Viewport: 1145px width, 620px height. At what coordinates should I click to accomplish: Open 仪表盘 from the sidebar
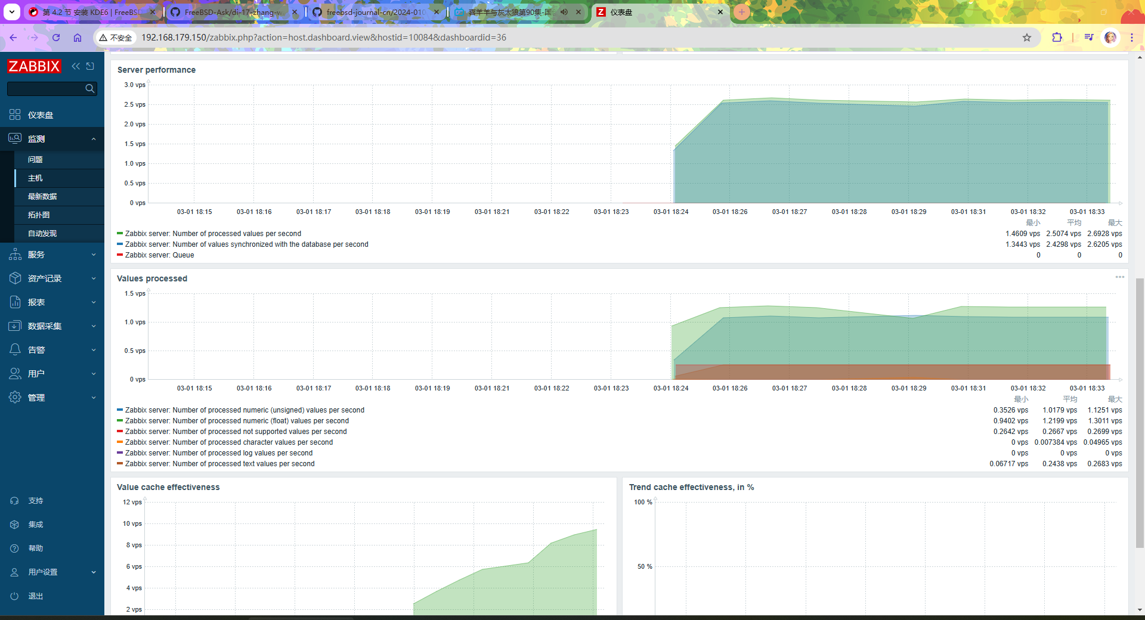(x=41, y=115)
